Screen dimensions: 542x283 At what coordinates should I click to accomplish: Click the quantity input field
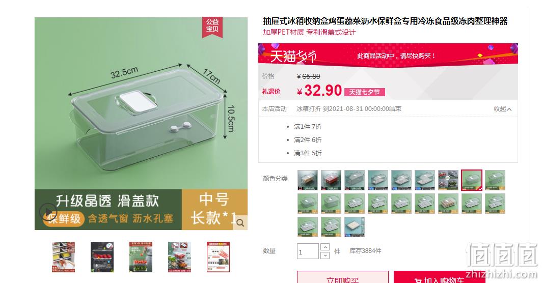[x=308, y=251]
